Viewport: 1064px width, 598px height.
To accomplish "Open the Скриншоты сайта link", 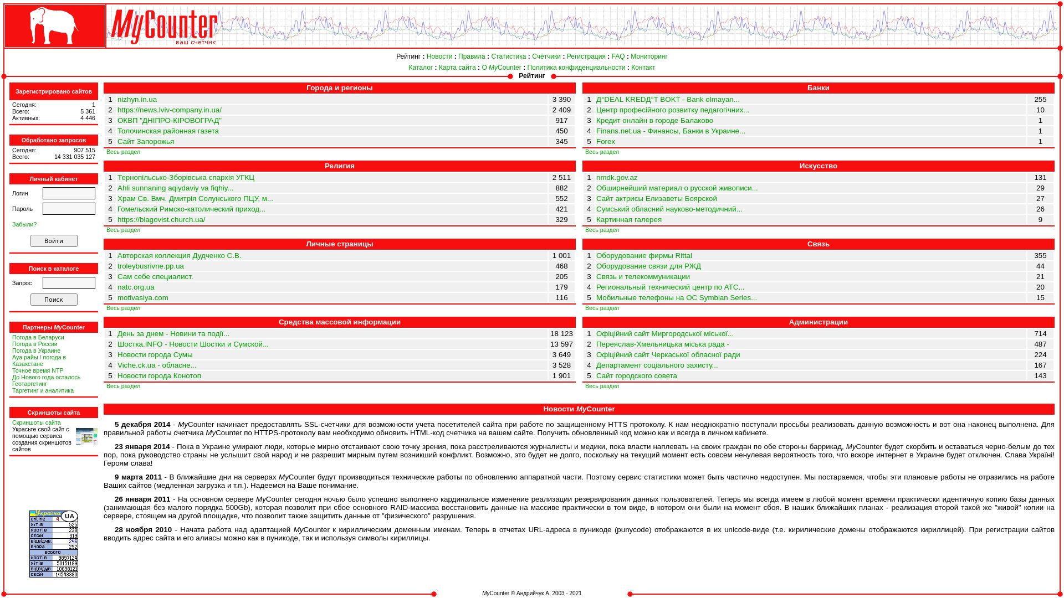I will [37, 422].
